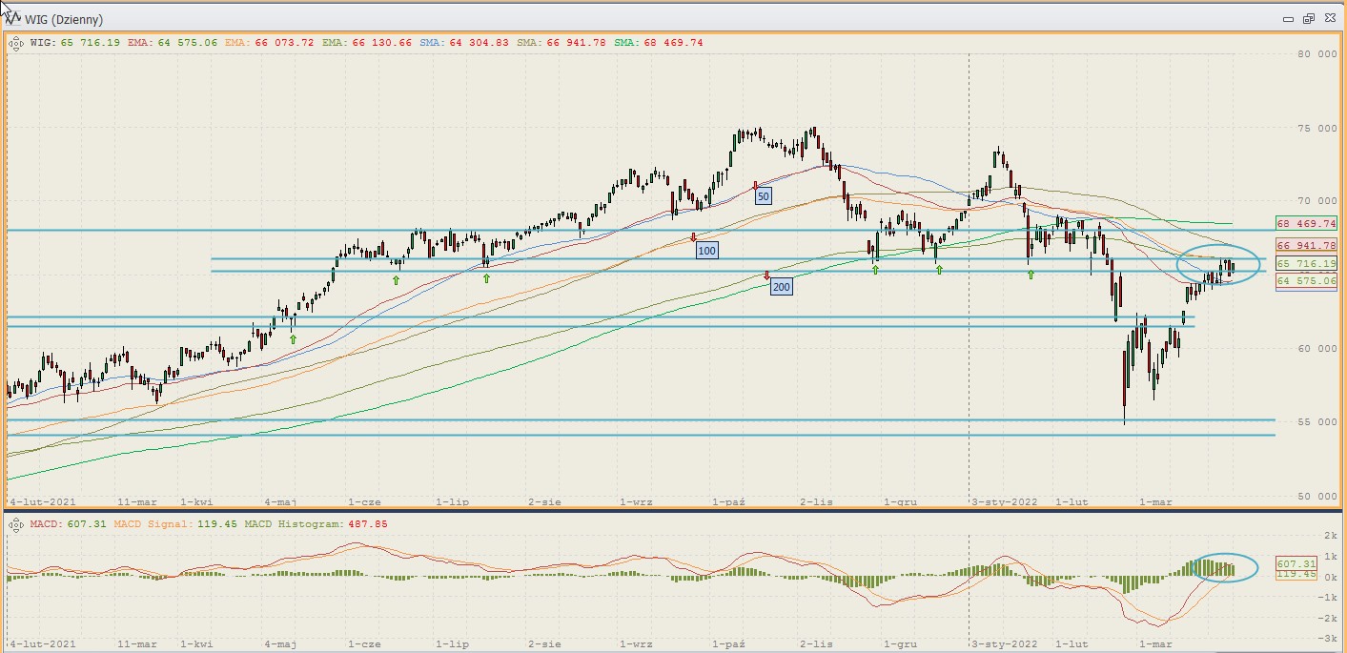
Task: Click the 66 941.78 price axis label
Action: pyautogui.click(x=1307, y=245)
